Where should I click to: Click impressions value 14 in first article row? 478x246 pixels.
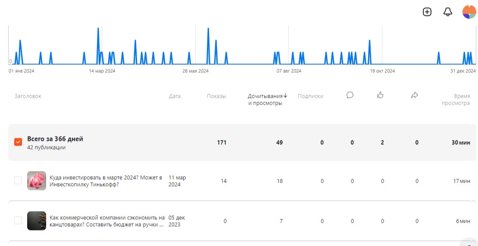[x=223, y=181]
